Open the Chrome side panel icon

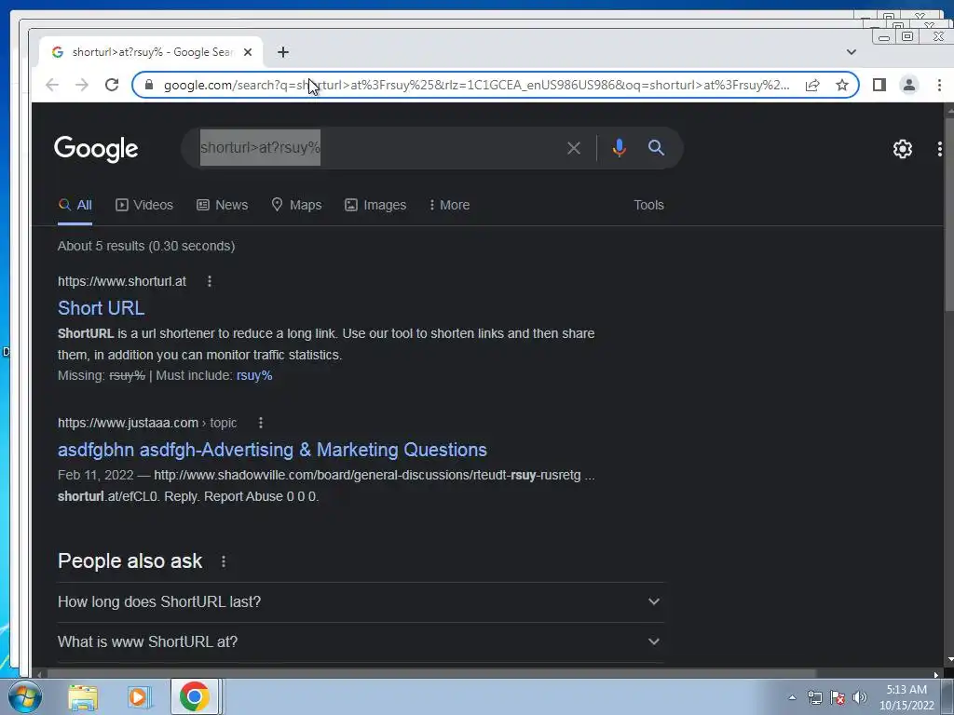879,85
